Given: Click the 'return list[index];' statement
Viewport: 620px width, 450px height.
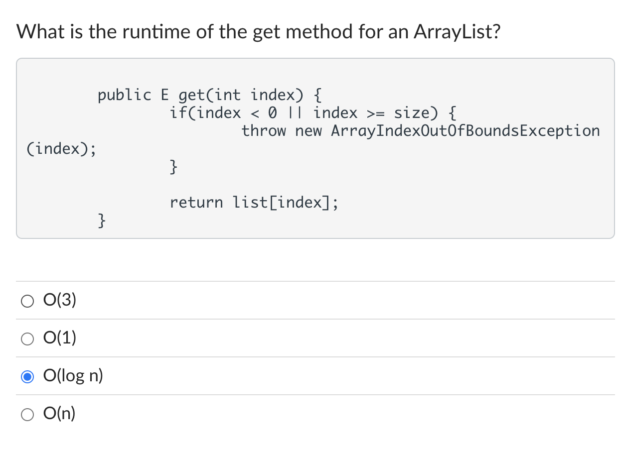Looking at the screenshot, I should [254, 202].
